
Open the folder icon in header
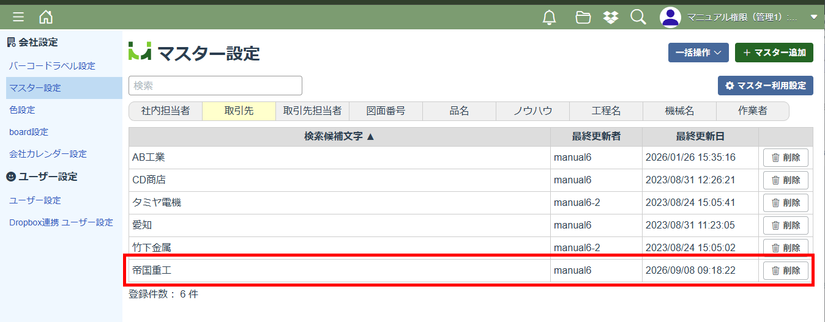[x=583, y=17]
